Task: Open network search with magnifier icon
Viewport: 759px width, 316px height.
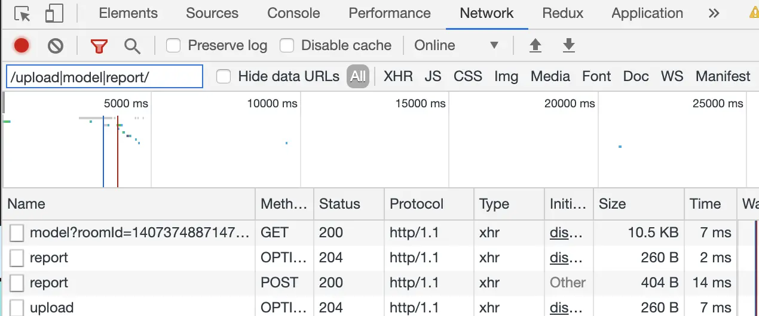Action: tap(132, 46)
